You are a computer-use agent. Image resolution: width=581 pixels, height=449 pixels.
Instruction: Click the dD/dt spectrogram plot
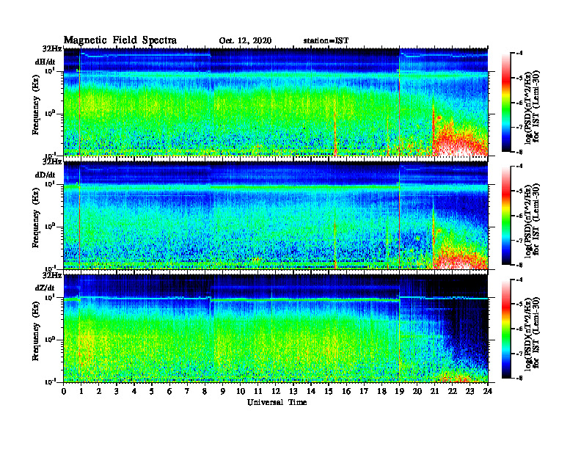(x=276, y=215)
